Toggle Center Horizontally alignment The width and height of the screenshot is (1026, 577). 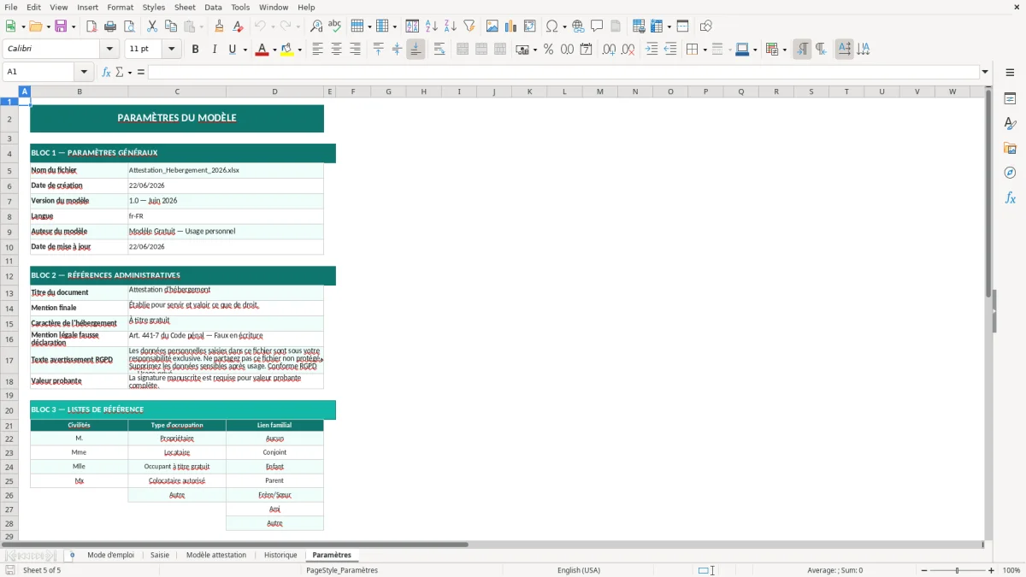(x=336, y=50)
